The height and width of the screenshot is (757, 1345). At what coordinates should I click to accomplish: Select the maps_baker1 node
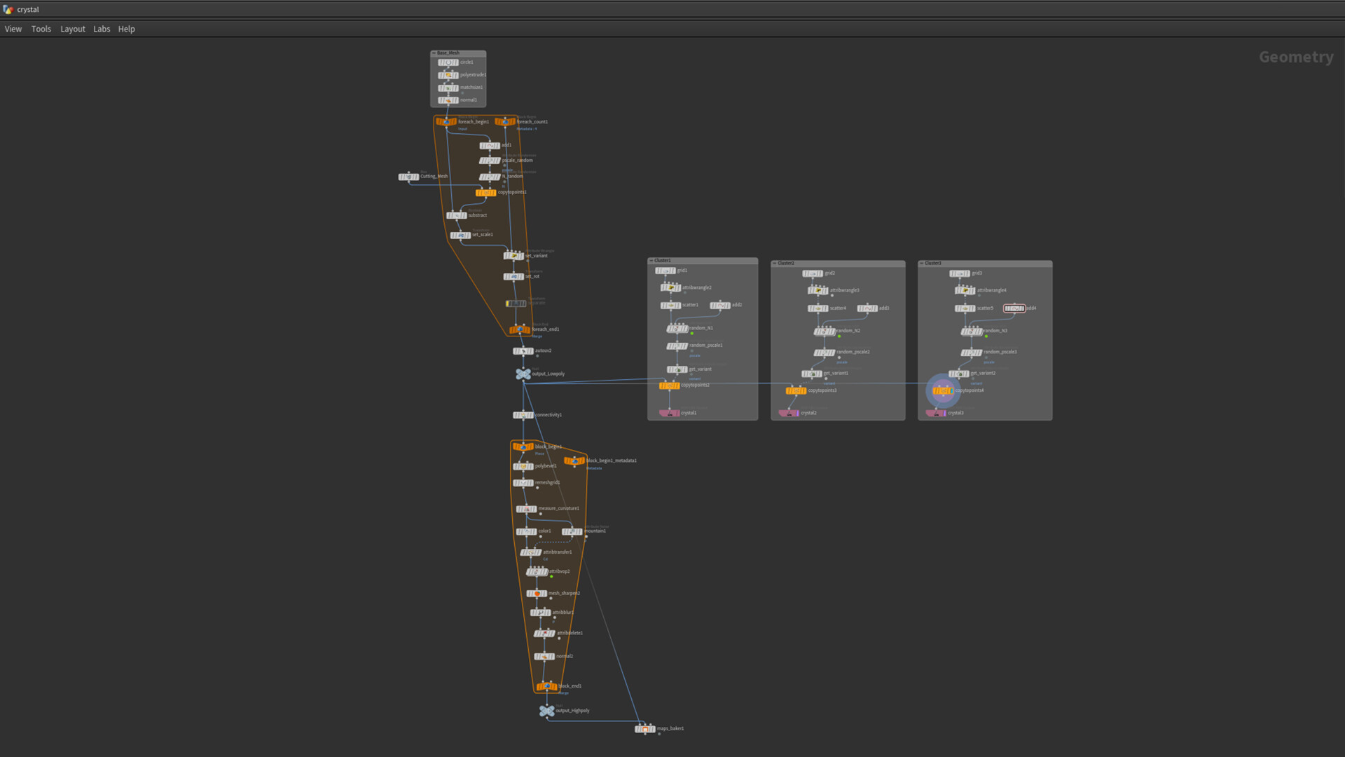(645, 729)
